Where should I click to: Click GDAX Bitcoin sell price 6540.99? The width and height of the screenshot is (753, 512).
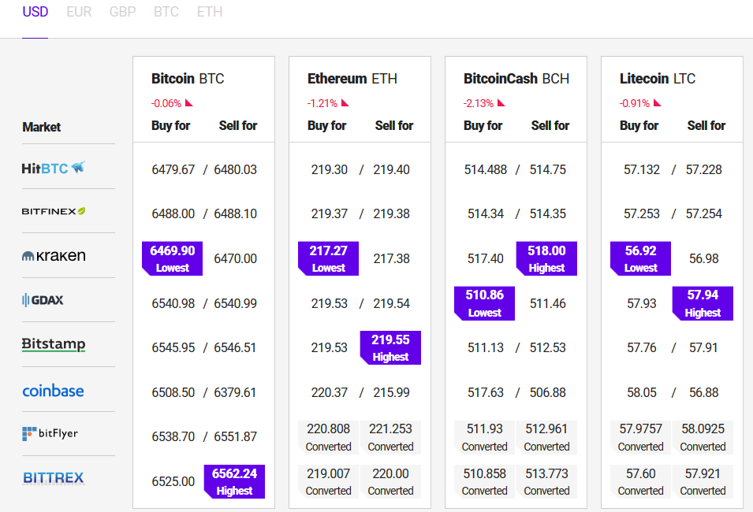pos(235,303)
